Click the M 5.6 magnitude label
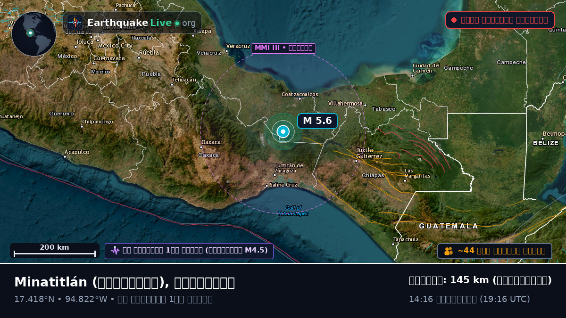The width and height of the screenshot is (566, 318). click(x=317, y=121)
